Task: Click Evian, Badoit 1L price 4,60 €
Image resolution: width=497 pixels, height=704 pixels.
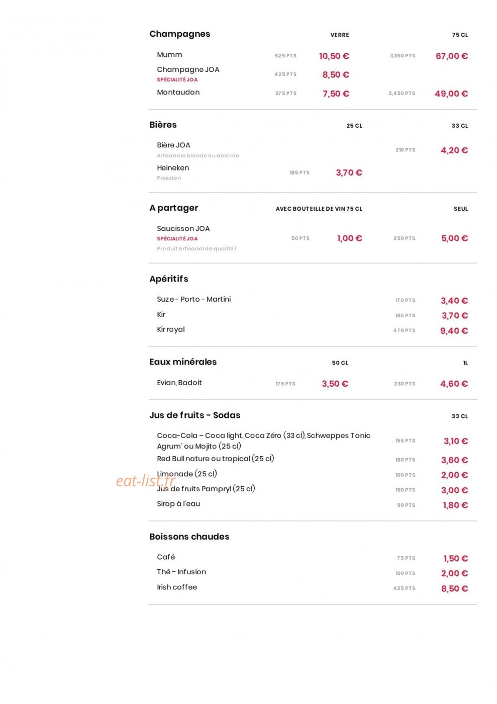Action: [454, 384]
